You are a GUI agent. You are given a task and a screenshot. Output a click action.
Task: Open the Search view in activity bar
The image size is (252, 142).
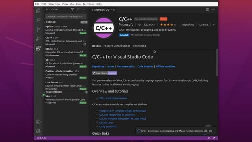click(38, 20)
